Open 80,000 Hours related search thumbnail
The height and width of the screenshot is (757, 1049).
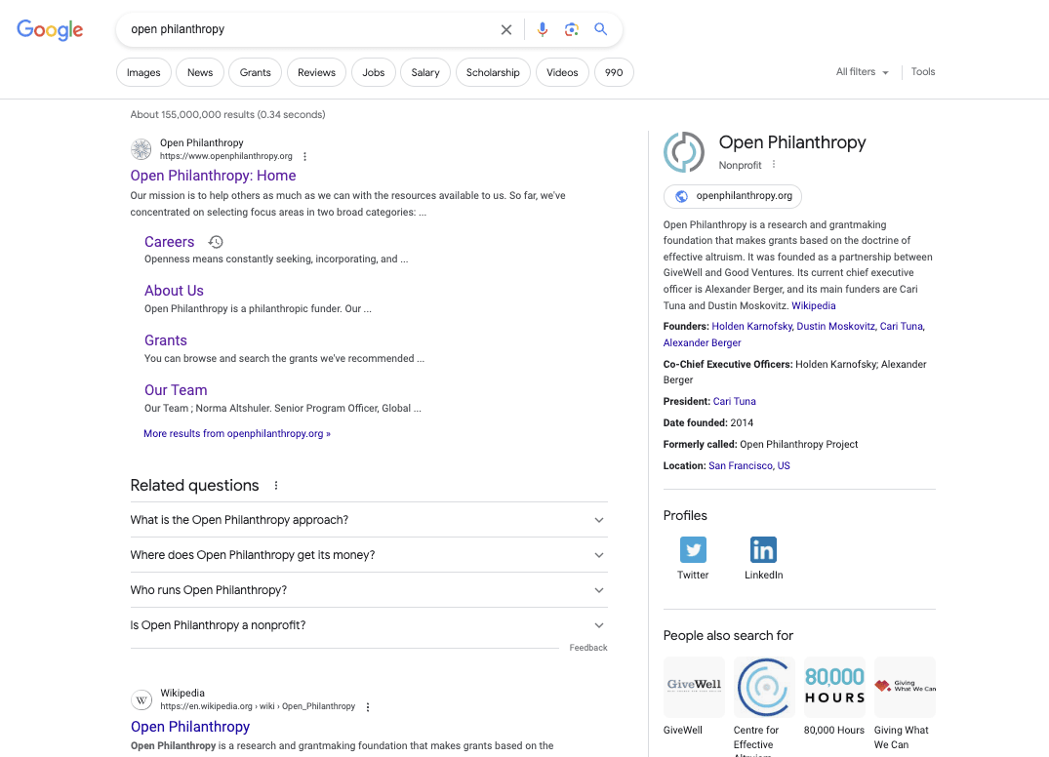click(834, 687)
